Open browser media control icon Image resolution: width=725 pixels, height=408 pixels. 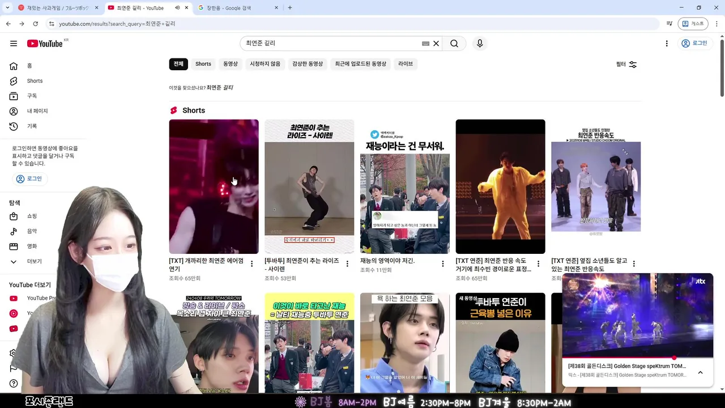pyautogui.click(x=669, y=24)
